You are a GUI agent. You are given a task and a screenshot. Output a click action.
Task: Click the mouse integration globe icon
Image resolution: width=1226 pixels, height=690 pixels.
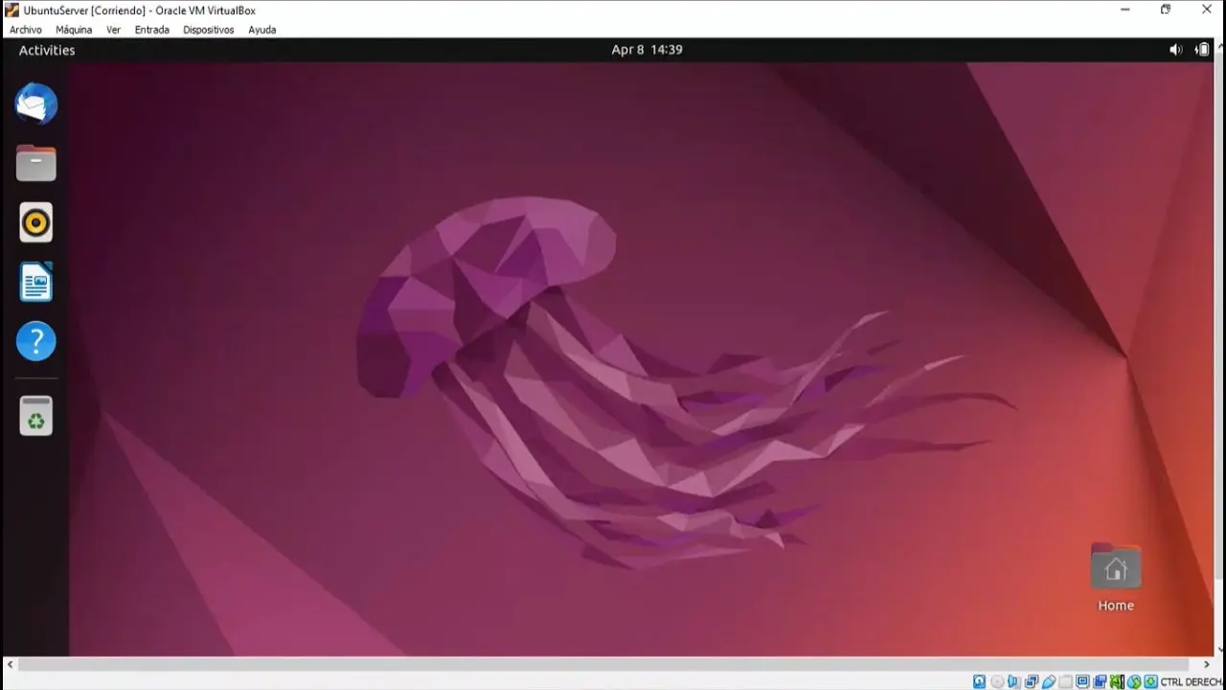(1134, 681)
